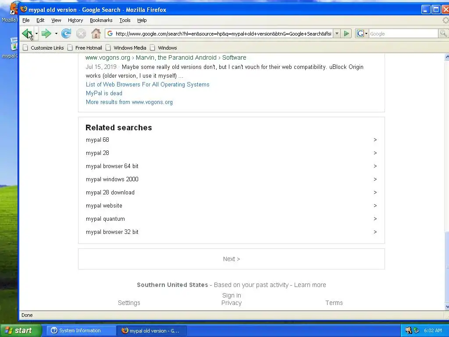Click the 'Learn more' location link
The image size is (449, 337).
tap(310, 285)
